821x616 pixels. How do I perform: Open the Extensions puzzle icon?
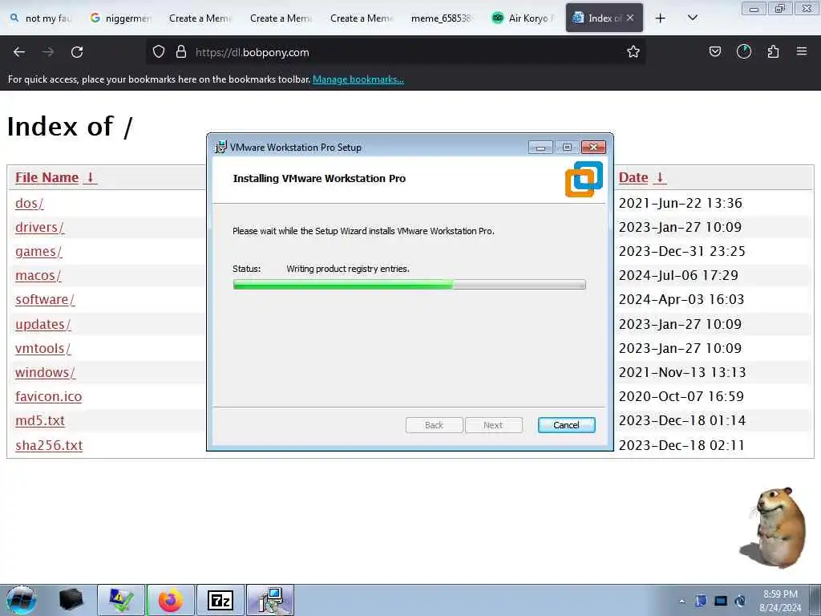tap(773, 51)
